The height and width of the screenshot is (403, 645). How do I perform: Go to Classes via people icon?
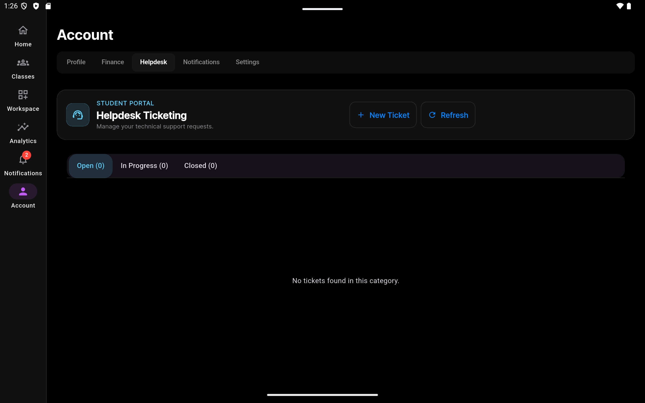23,63
